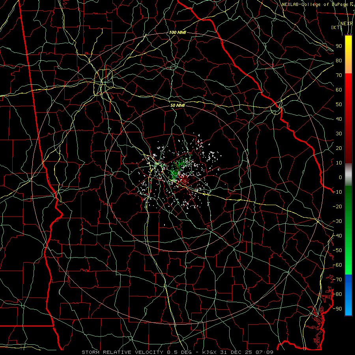Click the 90 value on the velocity scale

(x=339, y=46)
